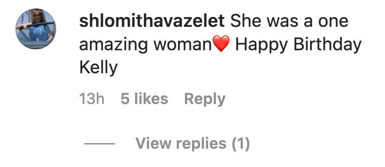The image size is (385, 167).
Task: Click the text She was a one
Action: click(x=289, y=21)
